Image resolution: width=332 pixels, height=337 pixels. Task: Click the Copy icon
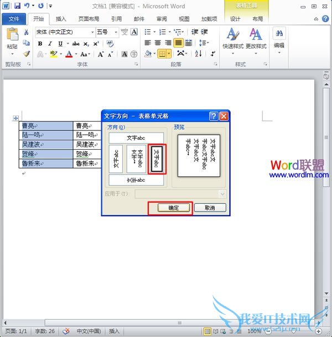point(26,43)
